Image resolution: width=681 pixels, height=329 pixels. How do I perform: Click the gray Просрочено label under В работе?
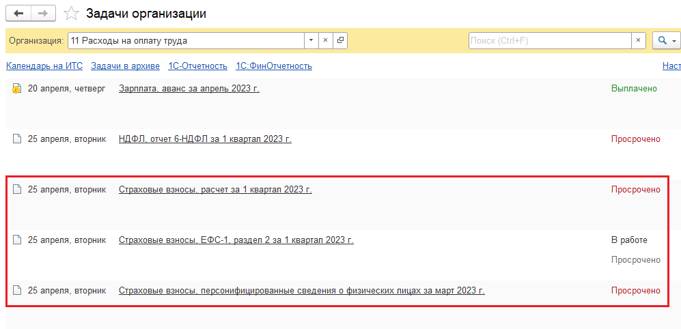636,260
